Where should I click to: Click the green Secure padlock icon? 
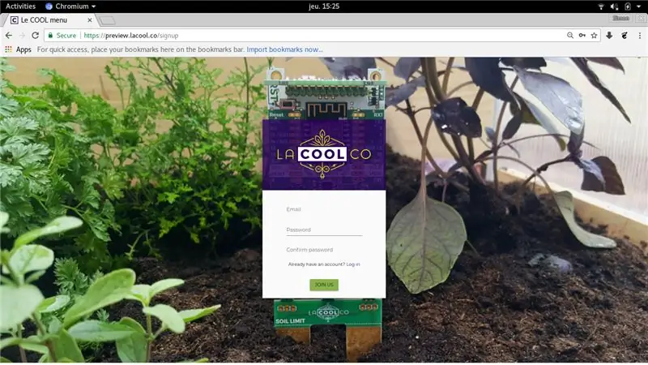50,36
